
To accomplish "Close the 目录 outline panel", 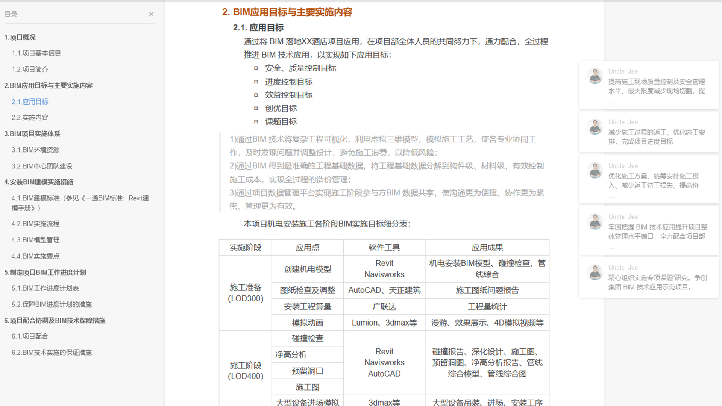I will coord(151,14).
